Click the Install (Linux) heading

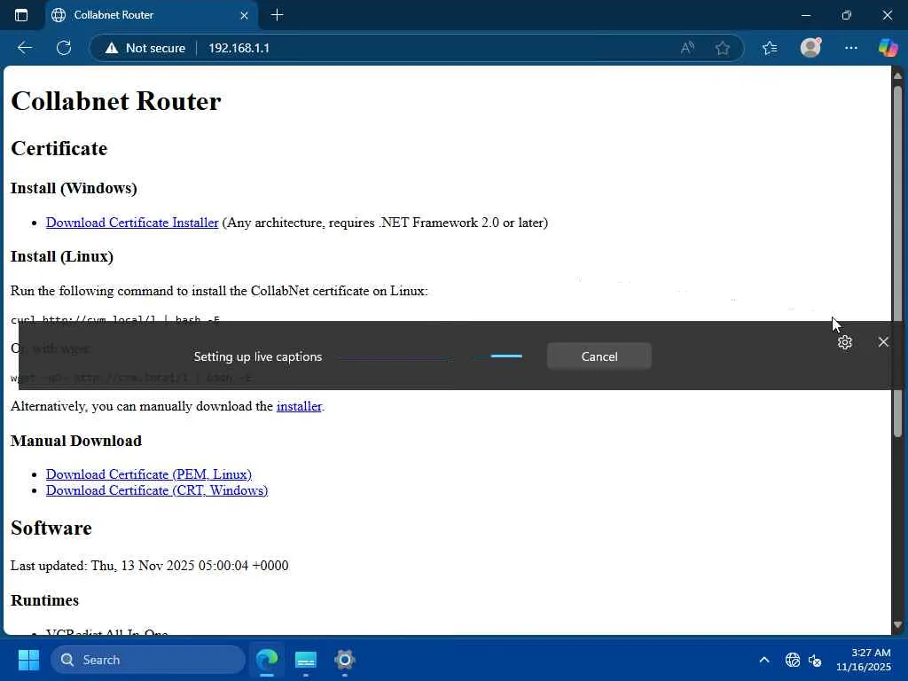click(x=62, y=256)
